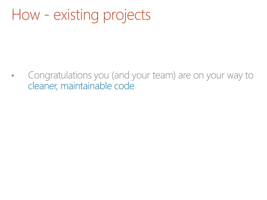Screen dimensions: 267x200
Task: Select the slide title 'How - existing projects'
Action: click(x=81, y=15)
